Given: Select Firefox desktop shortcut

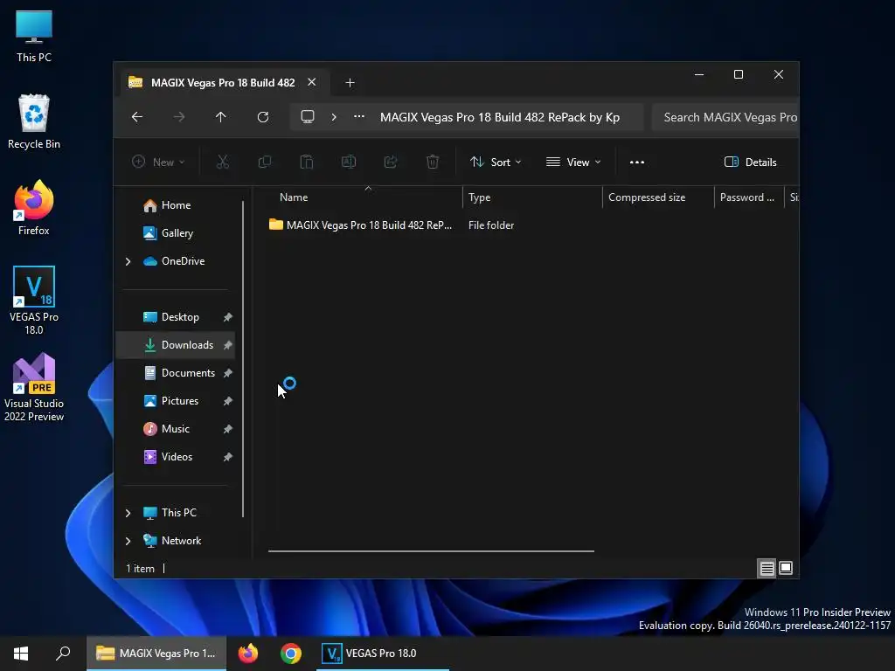Looking at the screenshot, I should pyautogui.click(x=34, y=208).
